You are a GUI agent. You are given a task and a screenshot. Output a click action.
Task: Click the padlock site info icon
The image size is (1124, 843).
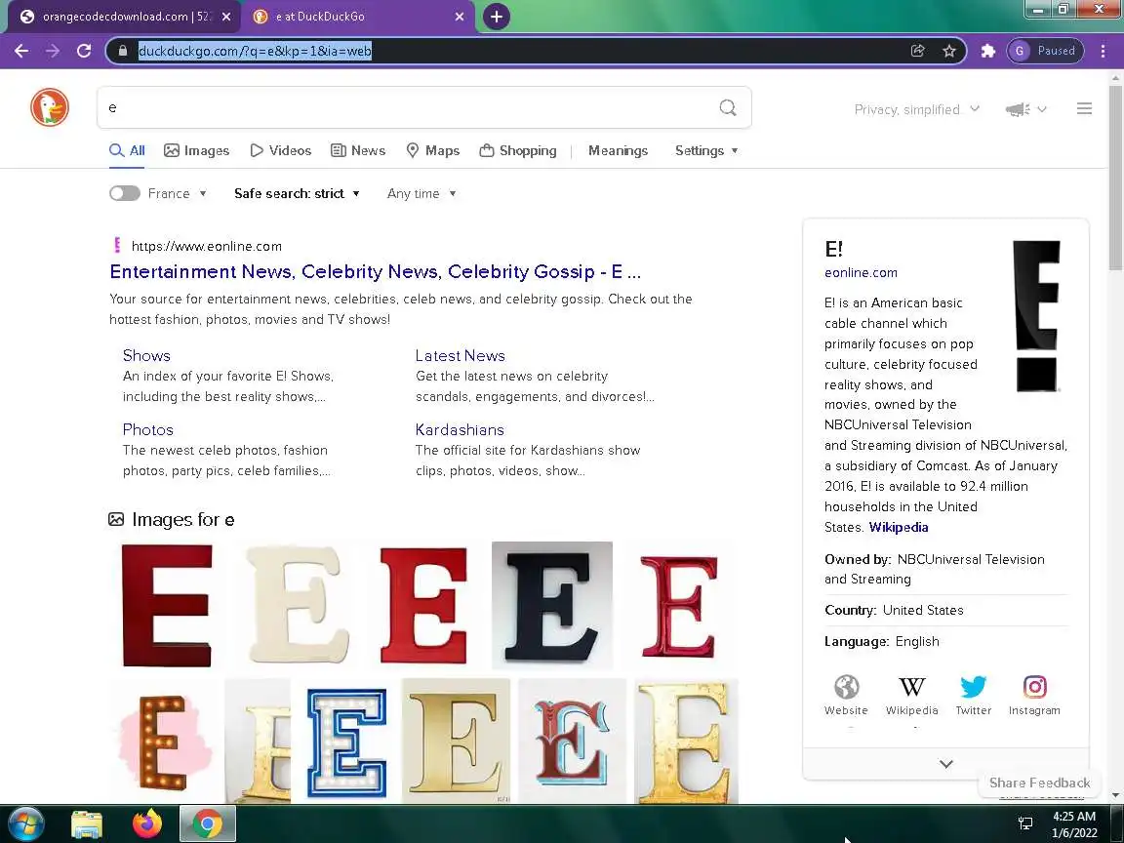(x=123, y=51)
